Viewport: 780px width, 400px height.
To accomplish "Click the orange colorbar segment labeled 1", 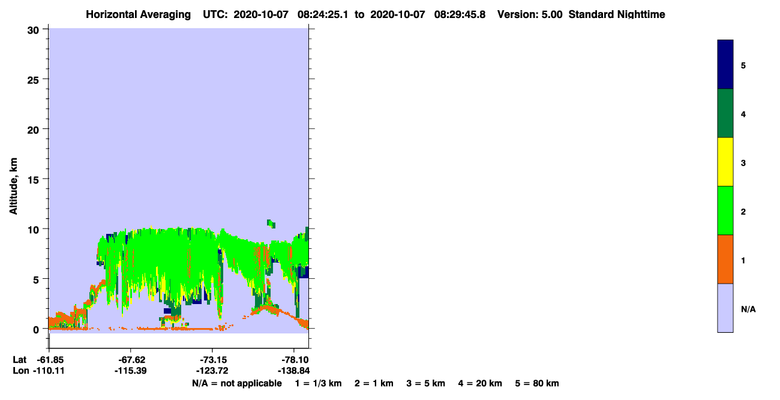I will tap(725, 259).
